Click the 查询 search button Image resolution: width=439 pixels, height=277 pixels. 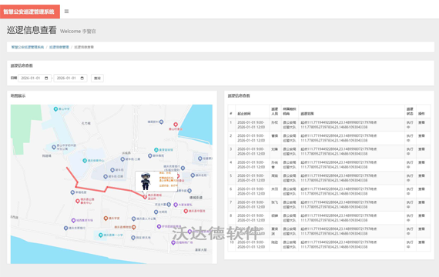point(97,78)
